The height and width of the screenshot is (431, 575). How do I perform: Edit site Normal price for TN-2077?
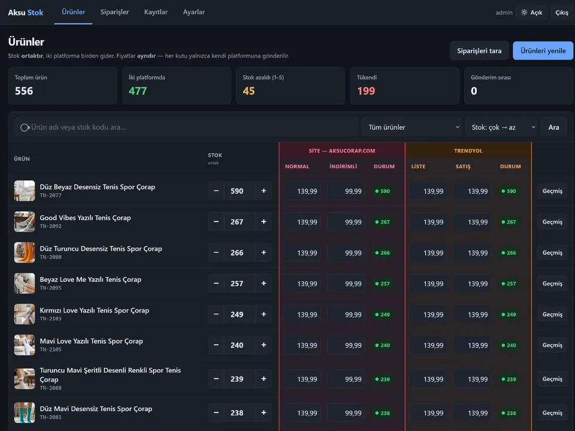[x=302, y=191]
